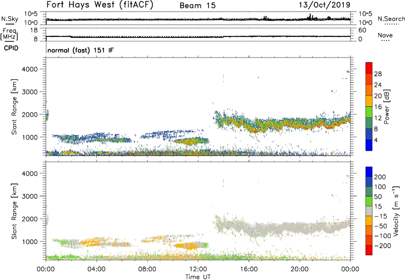Click the 'CPID' label
This screenshot has width=405, height=280.
pos(11,48)
